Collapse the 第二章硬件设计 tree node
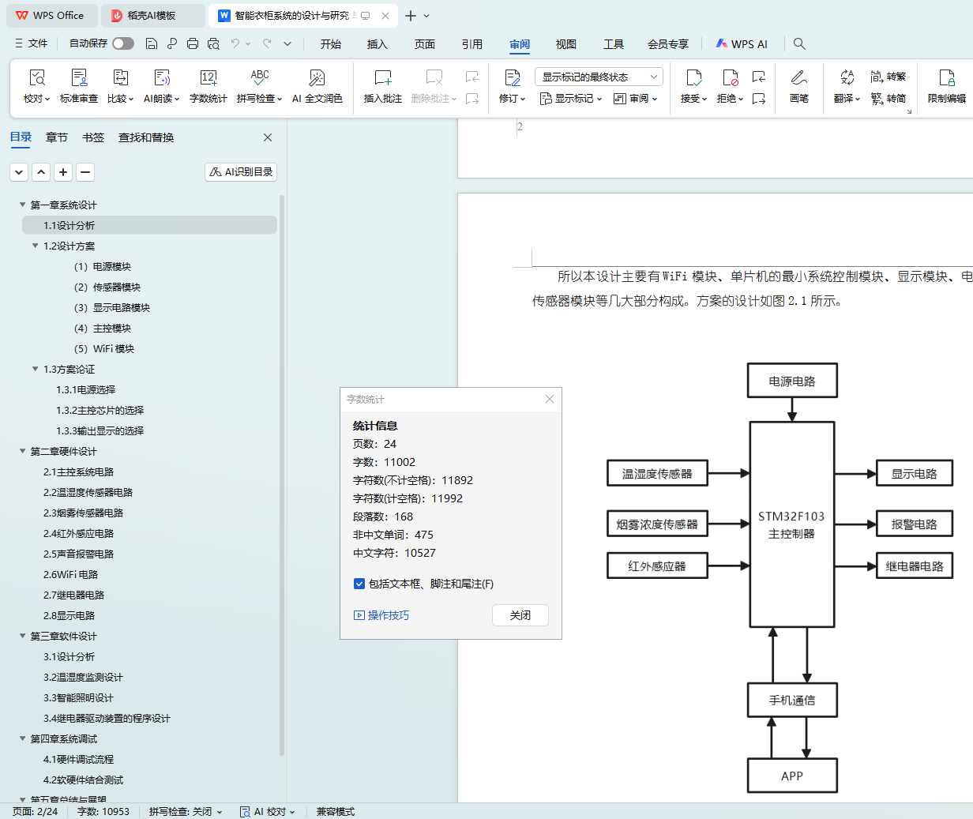973x819 pixels. tap(23, 451)
